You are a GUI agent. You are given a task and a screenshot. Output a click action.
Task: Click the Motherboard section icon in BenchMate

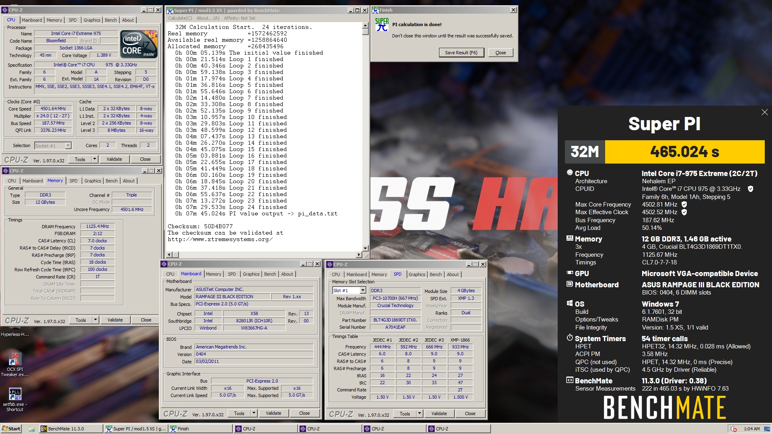[x=570, y=284]
